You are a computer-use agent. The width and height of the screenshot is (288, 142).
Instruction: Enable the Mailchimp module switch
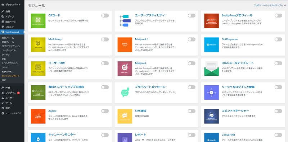coord(105,39)
